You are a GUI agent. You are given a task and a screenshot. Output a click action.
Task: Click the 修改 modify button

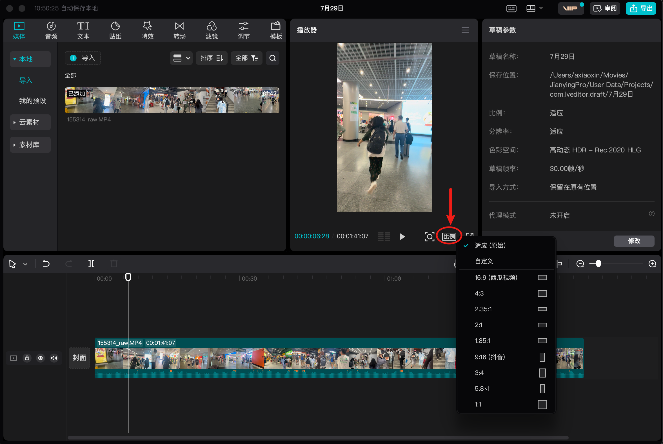634,241
